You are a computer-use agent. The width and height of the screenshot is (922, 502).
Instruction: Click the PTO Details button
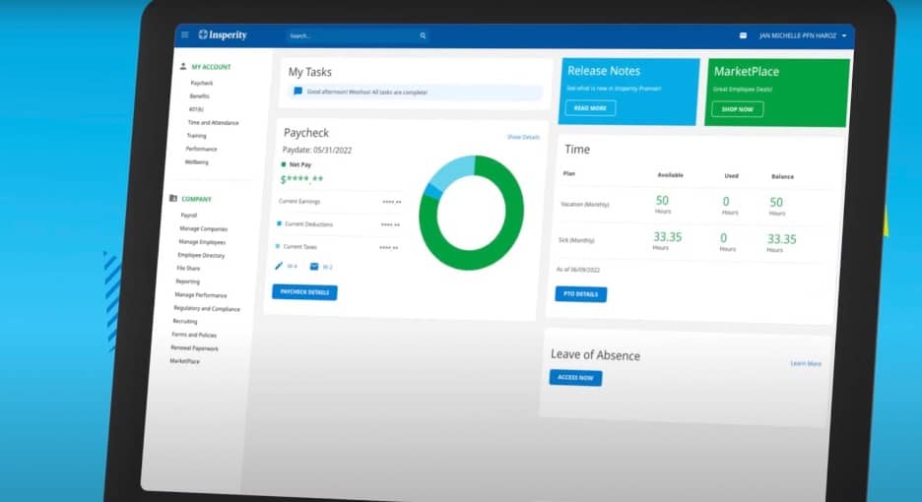tap(580, 294)
